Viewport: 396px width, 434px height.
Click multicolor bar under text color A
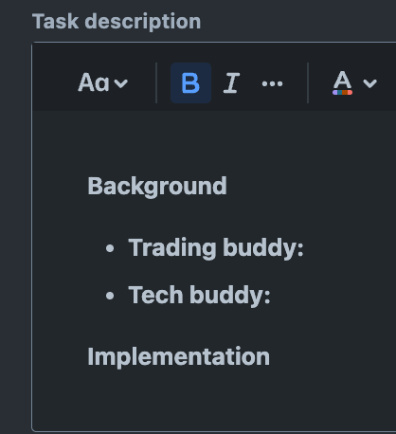click(342, 93)
